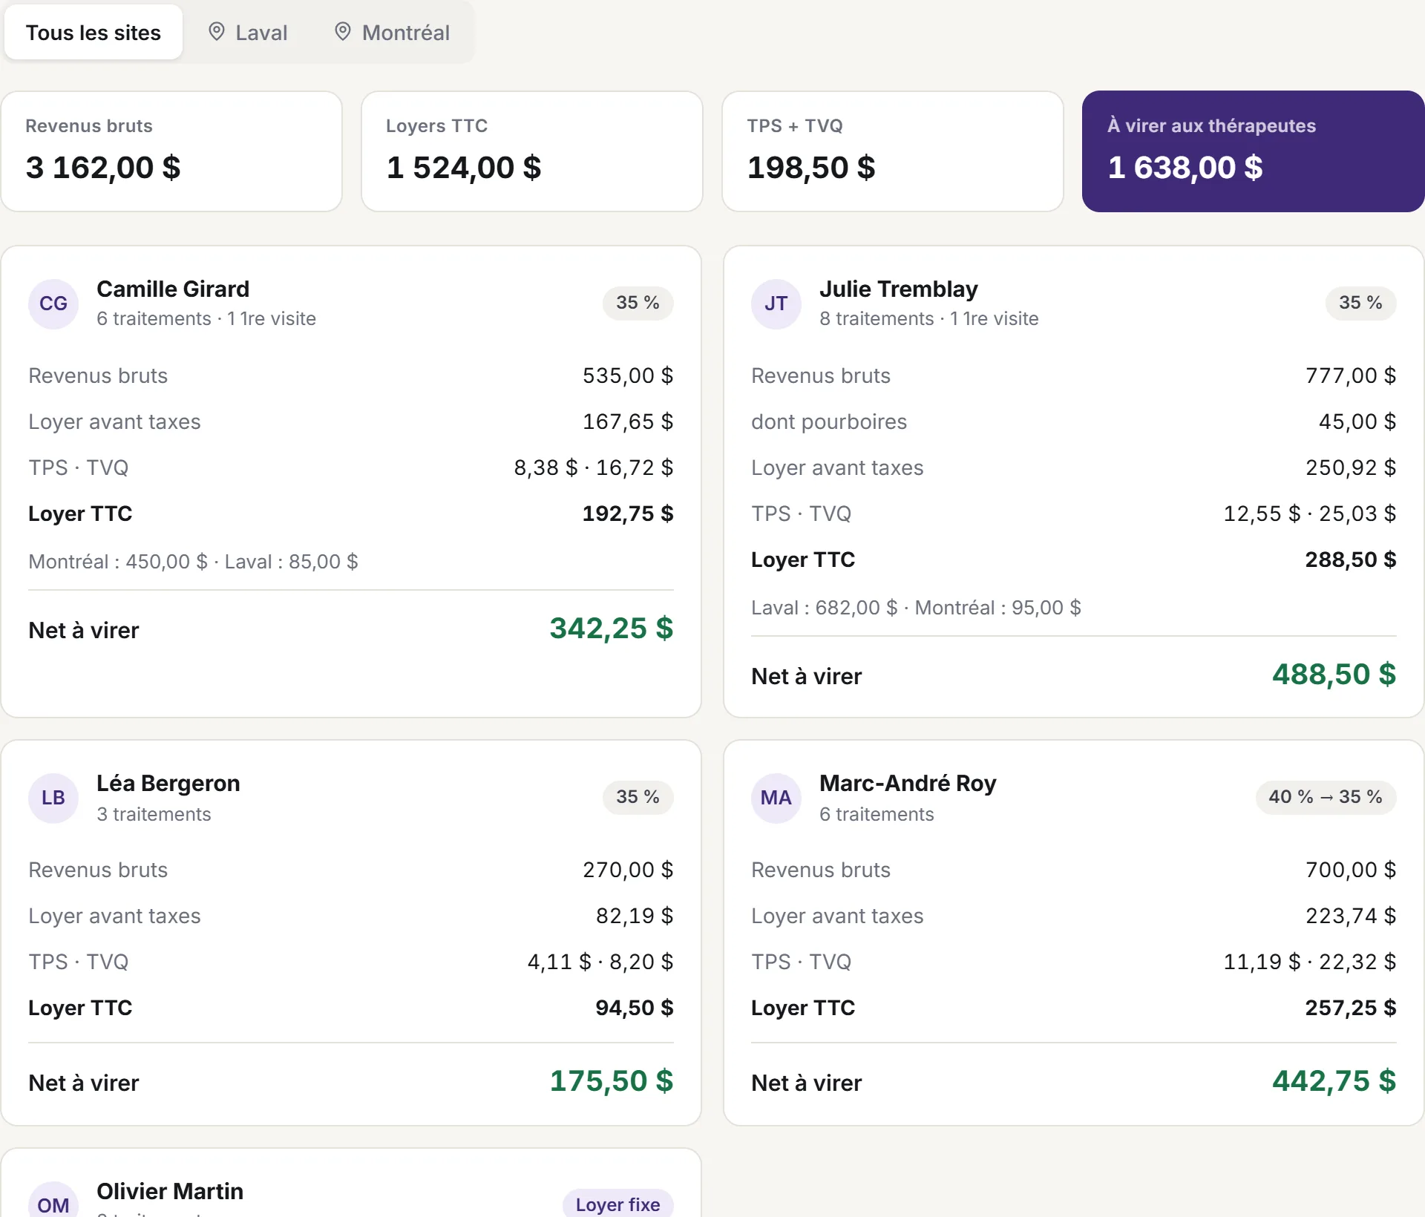This screenshot has height=1217, width=1425.
Task: Click Camille's site breakdown Montréal : 450,00 $
Action: coord(118,562)
